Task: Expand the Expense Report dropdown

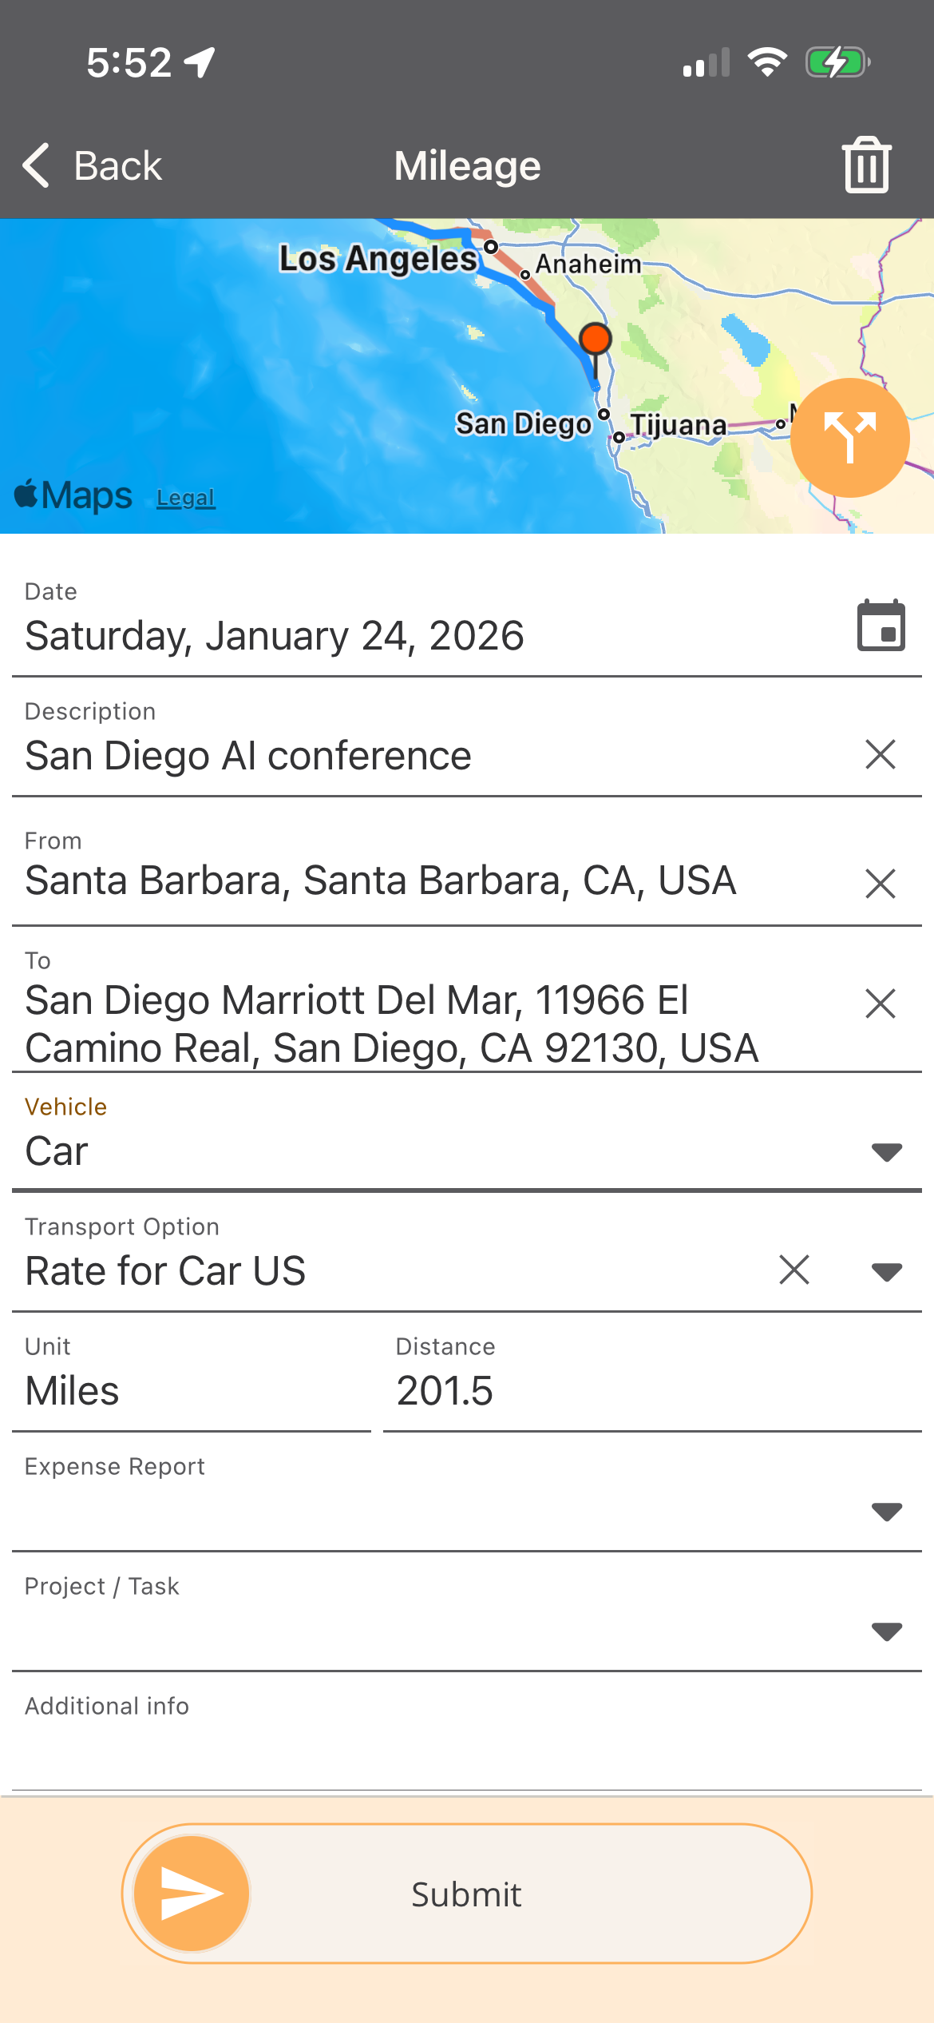Action: [886, 1511]
